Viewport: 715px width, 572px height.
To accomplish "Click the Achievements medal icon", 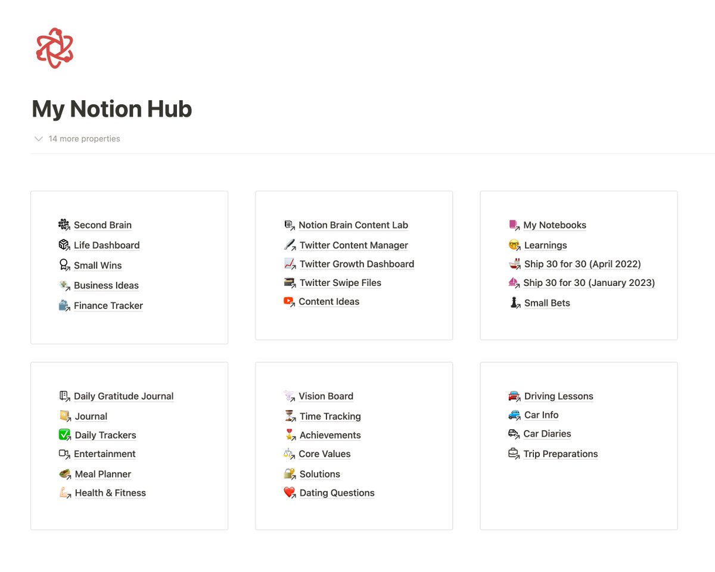I will (x=290, y=434).
